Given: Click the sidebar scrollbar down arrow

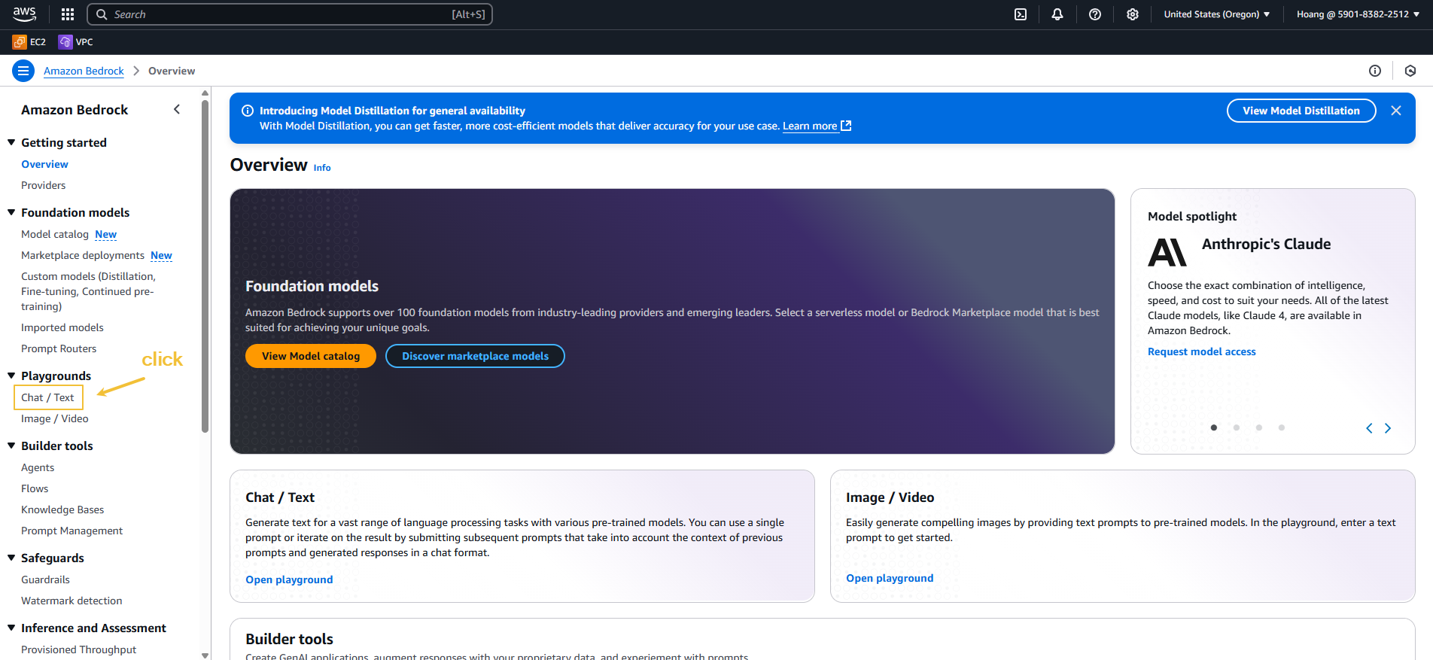Looking at the screenshot, I should click(205, 655).
